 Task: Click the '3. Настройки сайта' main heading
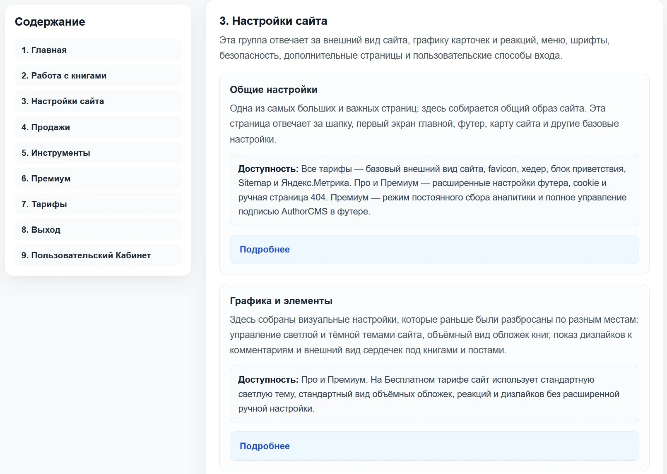pyautogui.click(x=273, y=21)
